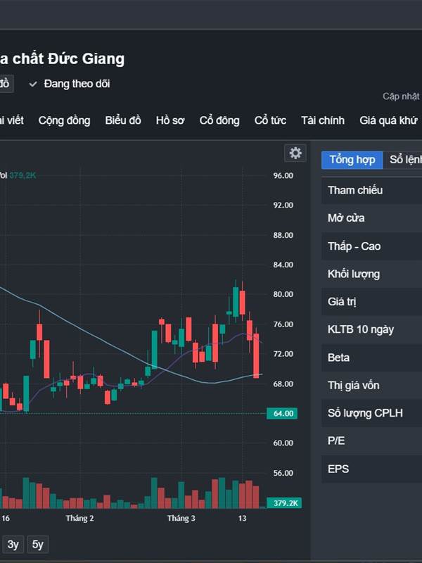The height and width of the screenshot is (563, 422).
Task: Switch to the Giá quá khứ tab
Action: (x=388, y=120)
